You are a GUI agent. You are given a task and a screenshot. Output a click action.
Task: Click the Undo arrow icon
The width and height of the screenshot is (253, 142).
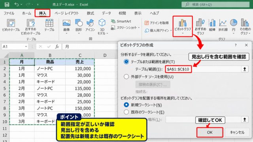click(17, 4)
